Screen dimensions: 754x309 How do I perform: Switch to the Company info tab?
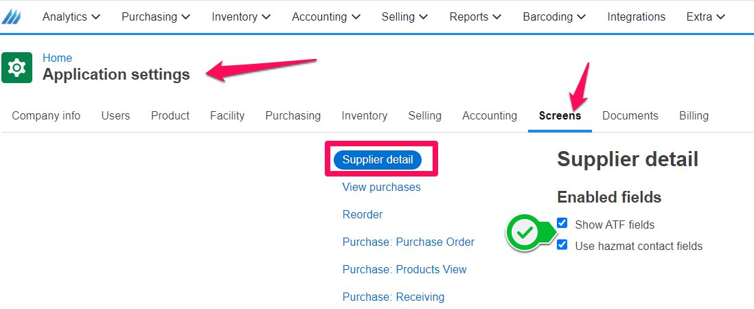(46, 116)
